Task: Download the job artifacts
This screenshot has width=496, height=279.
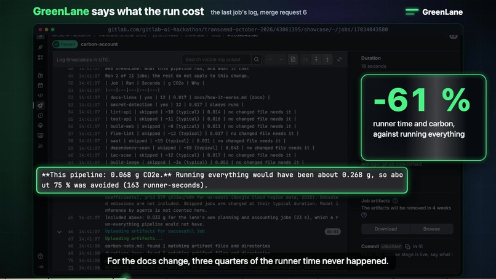Action: pos(386,229)
